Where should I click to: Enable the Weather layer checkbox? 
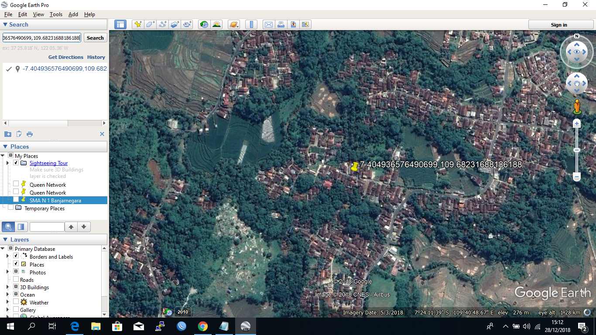pos(16,302)
